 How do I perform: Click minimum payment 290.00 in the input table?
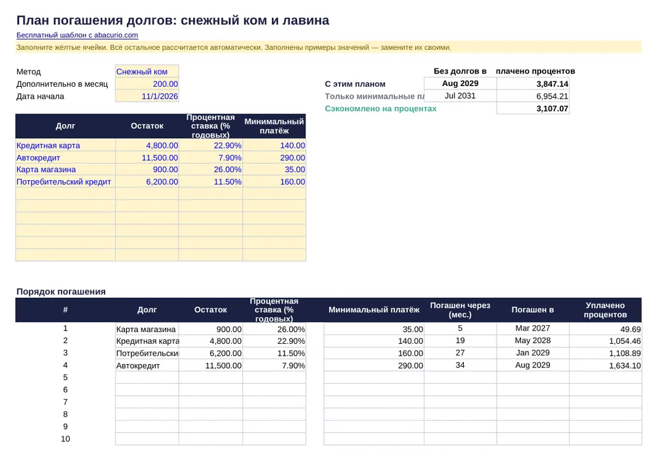pos(275,158)
